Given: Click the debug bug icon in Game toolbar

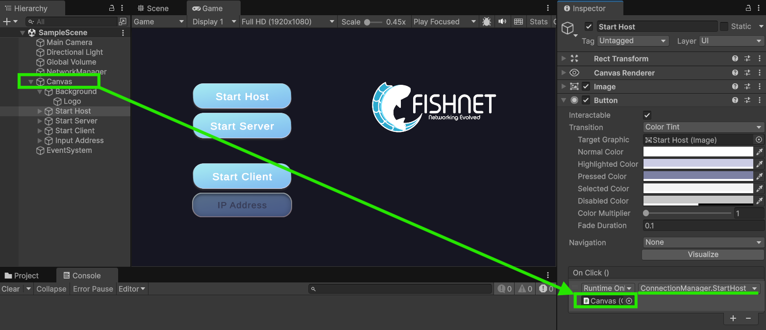Looking at the screenshot, I should point(486,22).
